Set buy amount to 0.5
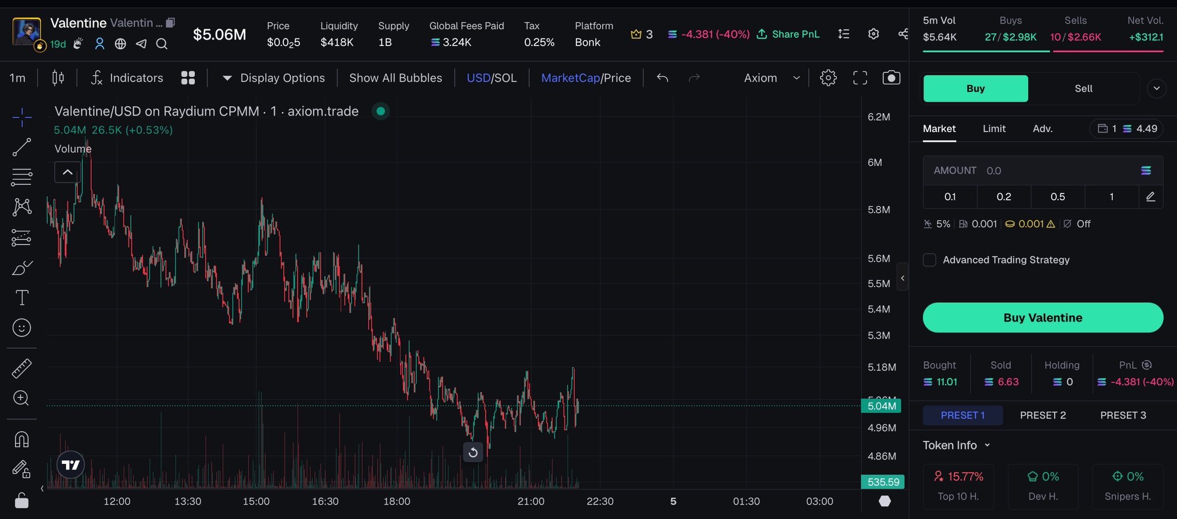The image size is (1177, 519). pos(1058,197)
